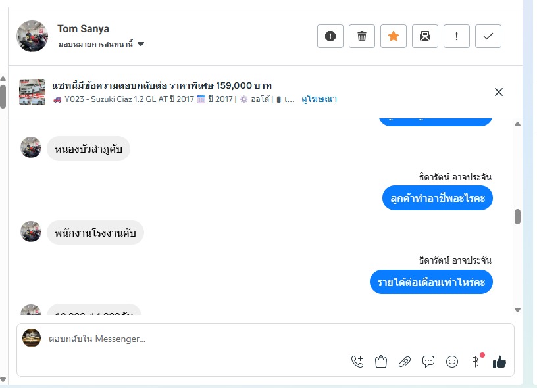This screenshot has width=537, height=388.
Task: Open the มอบหมายการสนทนานี้ assignment menu
Action: (96, 45)
